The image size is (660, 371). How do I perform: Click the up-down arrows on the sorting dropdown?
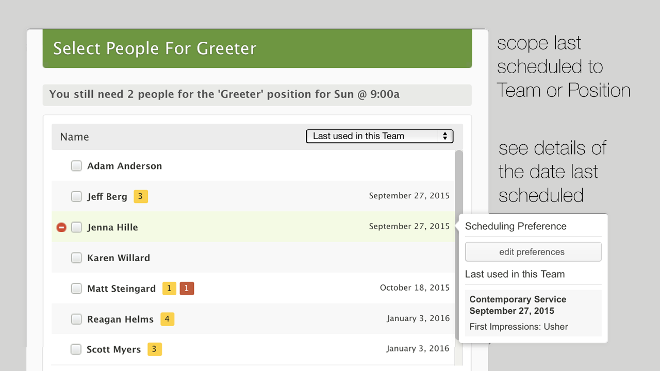(x=445, y=136)
